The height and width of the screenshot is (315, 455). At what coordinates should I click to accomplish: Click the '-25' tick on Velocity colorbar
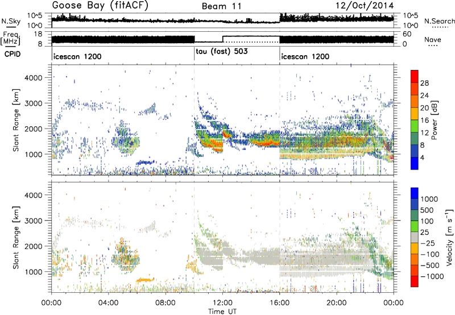pyautogui.click(x=428, y=243)
